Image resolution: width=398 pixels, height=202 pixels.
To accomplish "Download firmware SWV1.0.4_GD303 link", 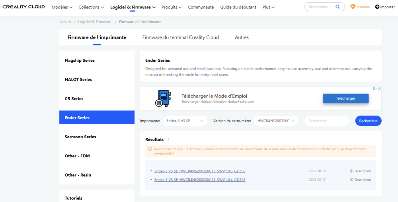I will pyautogui.click(x=200, y=180).
